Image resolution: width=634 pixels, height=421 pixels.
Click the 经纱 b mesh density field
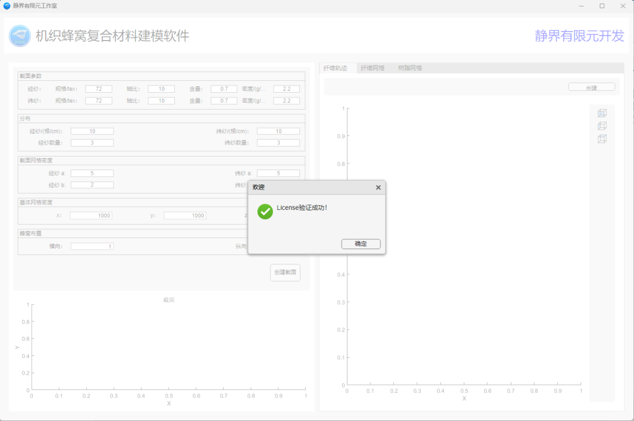(92, 185)
